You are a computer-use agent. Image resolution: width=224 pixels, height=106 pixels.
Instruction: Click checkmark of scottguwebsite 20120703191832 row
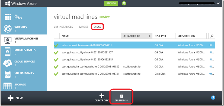tap(56, 67)
